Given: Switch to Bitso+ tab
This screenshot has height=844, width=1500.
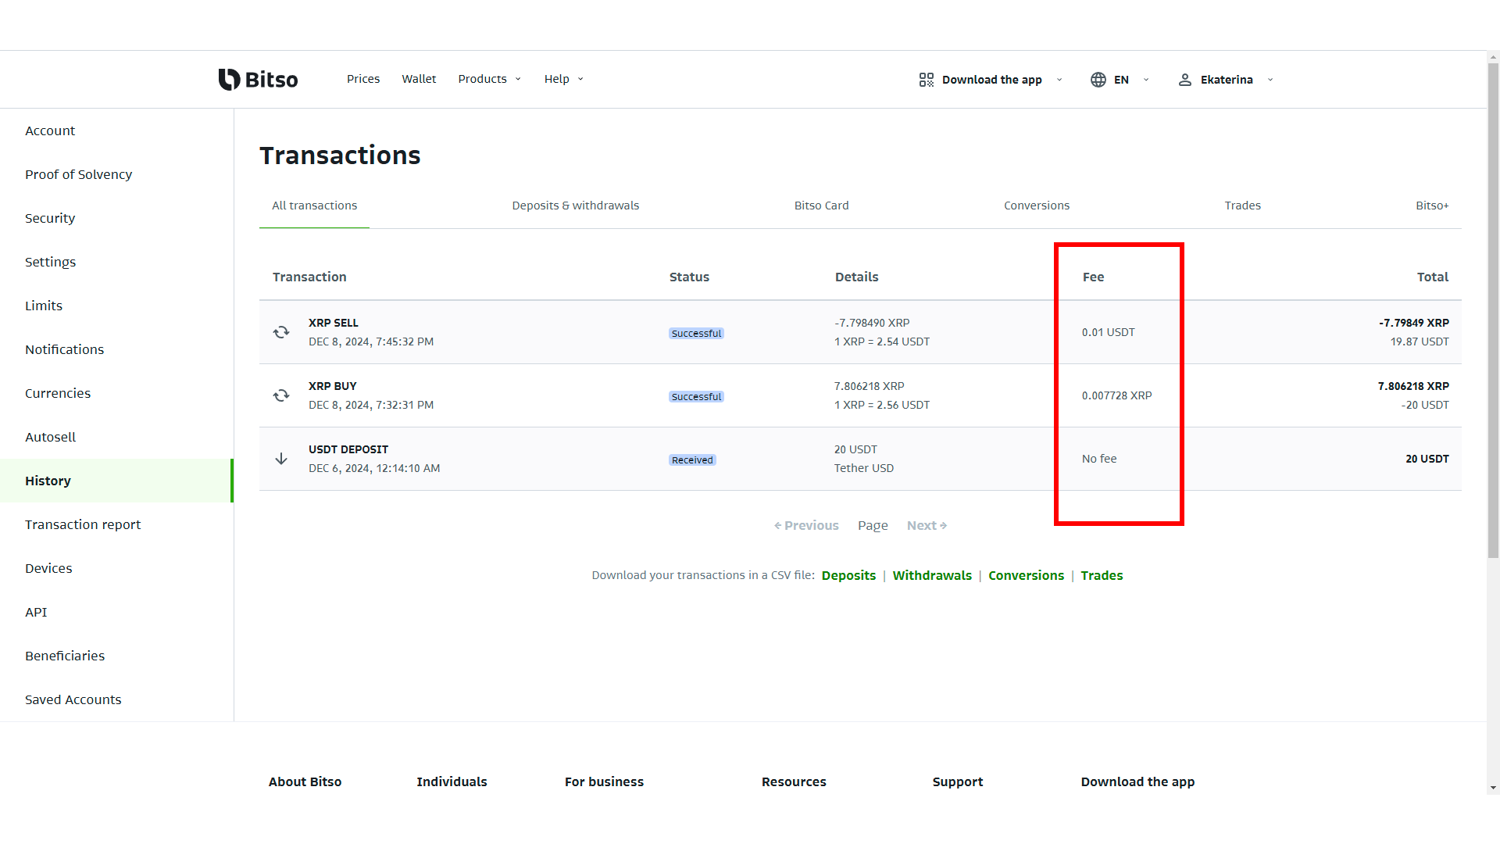Looking at the screenshot, I should point(1432,206).
